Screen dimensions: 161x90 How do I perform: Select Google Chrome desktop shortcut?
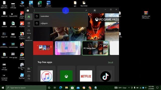tap(22, 56)
